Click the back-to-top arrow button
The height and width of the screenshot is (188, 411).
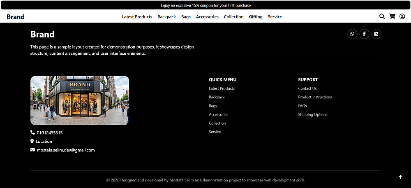pos(400,177)
